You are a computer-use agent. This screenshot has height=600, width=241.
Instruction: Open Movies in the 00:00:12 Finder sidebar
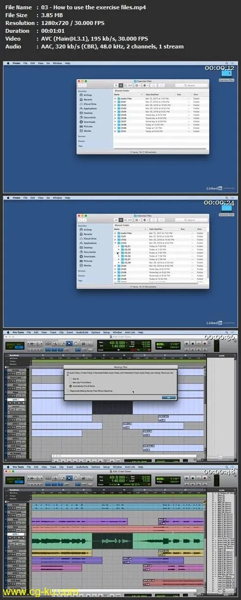pyautogui.click(x=86, y=131)
